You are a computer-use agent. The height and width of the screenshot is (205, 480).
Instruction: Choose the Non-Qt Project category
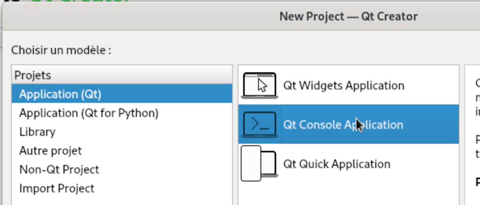point(59,170)
